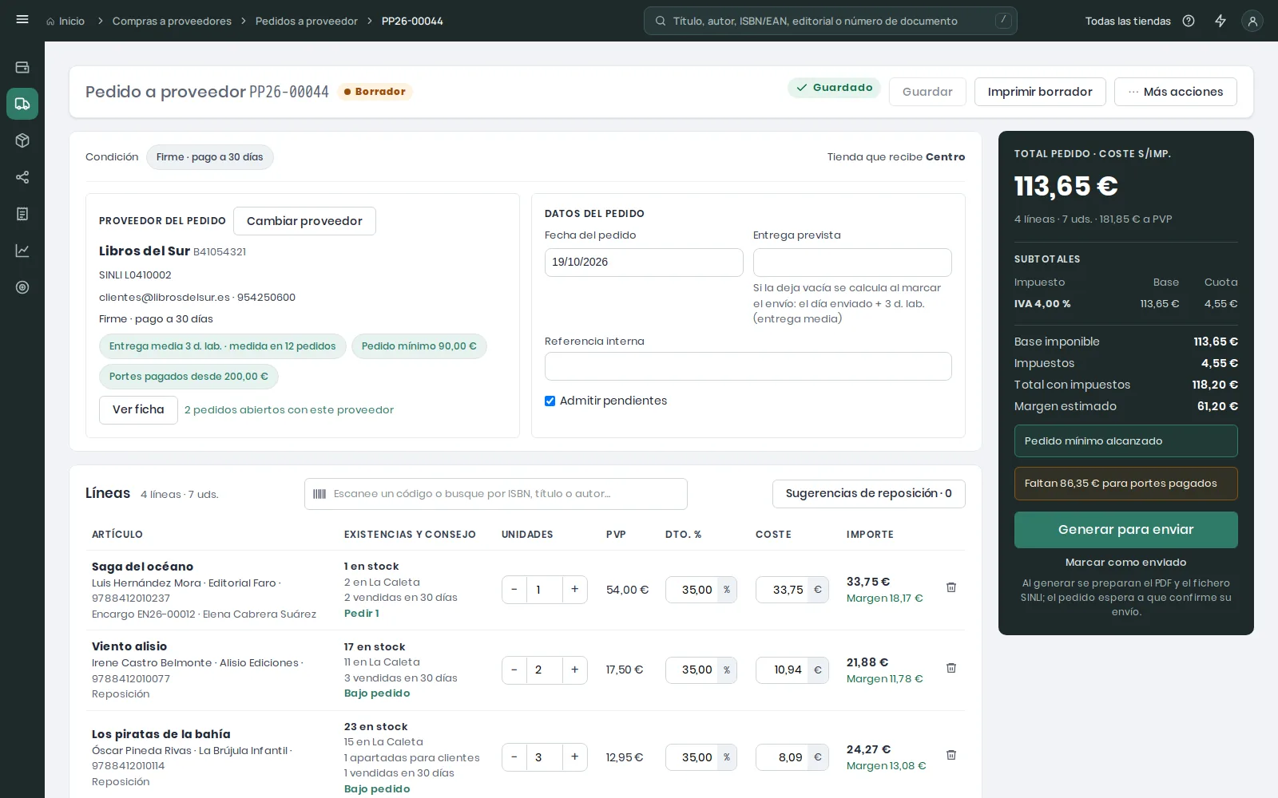Increase units for Viento alisio
Viewport: 1278px width, 798px height.
pyautogui.click(x=575, y=670)
